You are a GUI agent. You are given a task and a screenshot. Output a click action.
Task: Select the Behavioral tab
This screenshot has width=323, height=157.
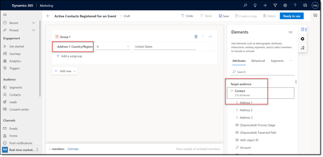pos(258,61)
